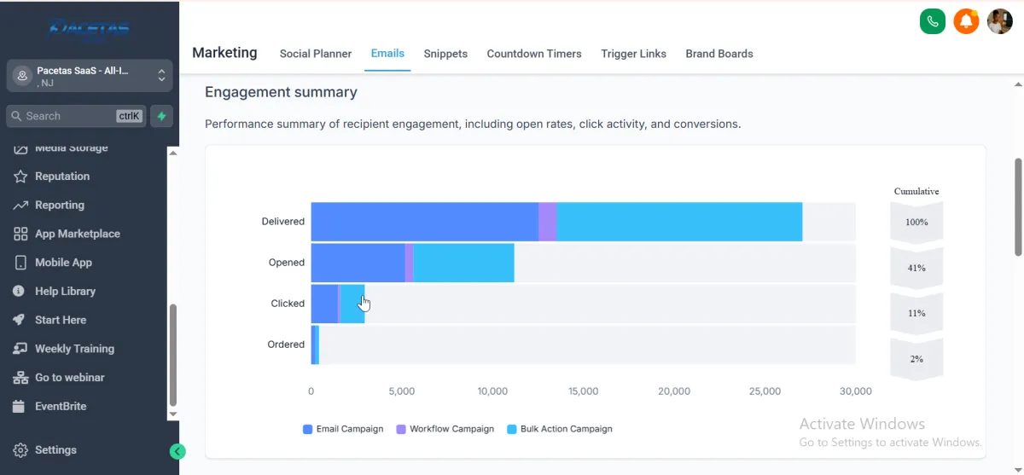
Task: Open the Reputation sidebar item
Action: (62, 177)
